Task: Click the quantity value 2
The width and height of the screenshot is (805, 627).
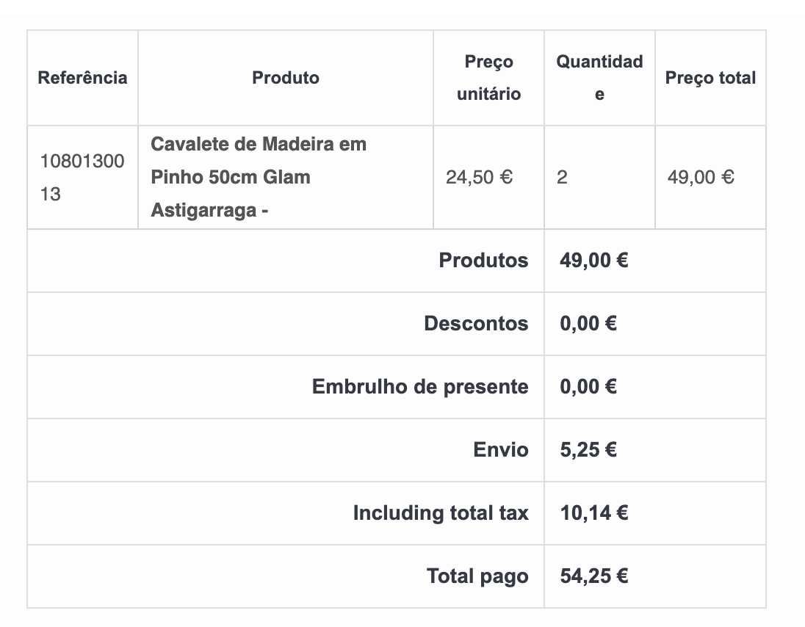Action: click(x=562, y=178)
